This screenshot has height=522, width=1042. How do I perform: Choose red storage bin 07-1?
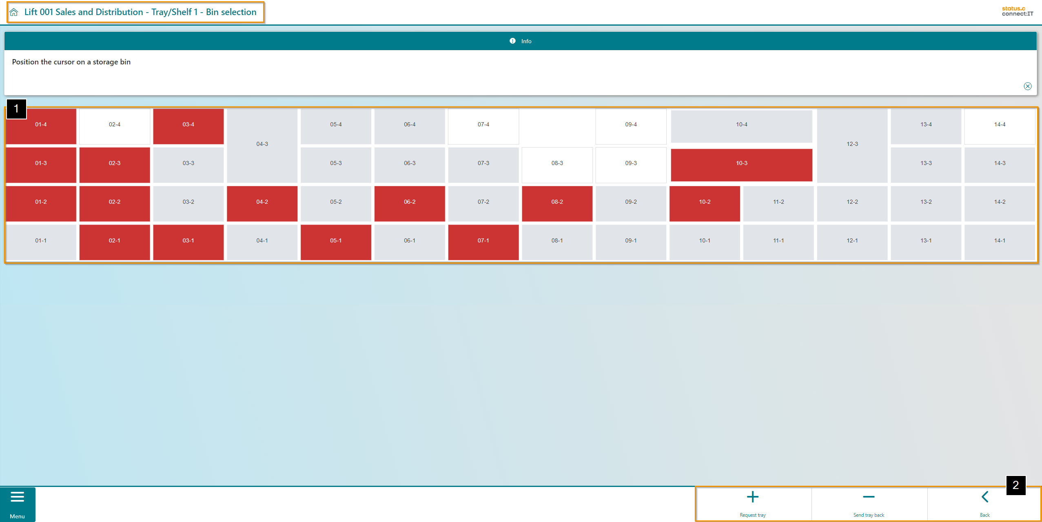click(483, 241)
